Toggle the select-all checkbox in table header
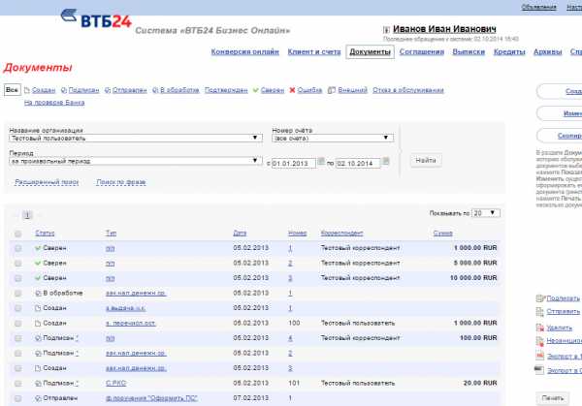 pyautogui.click(x=17, y=234)
